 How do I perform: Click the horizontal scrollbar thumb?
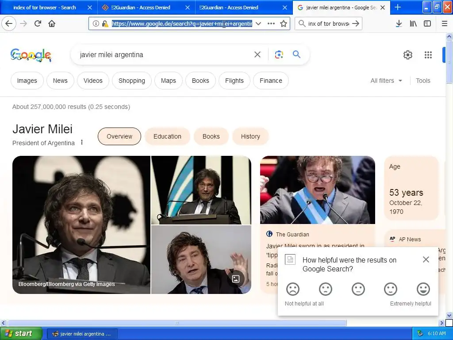177,323
